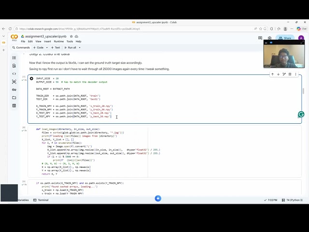
Task: Click the notebook title assignment3_upscaler.ipynb
Action: pyautogui.click(x=46, y=37)
